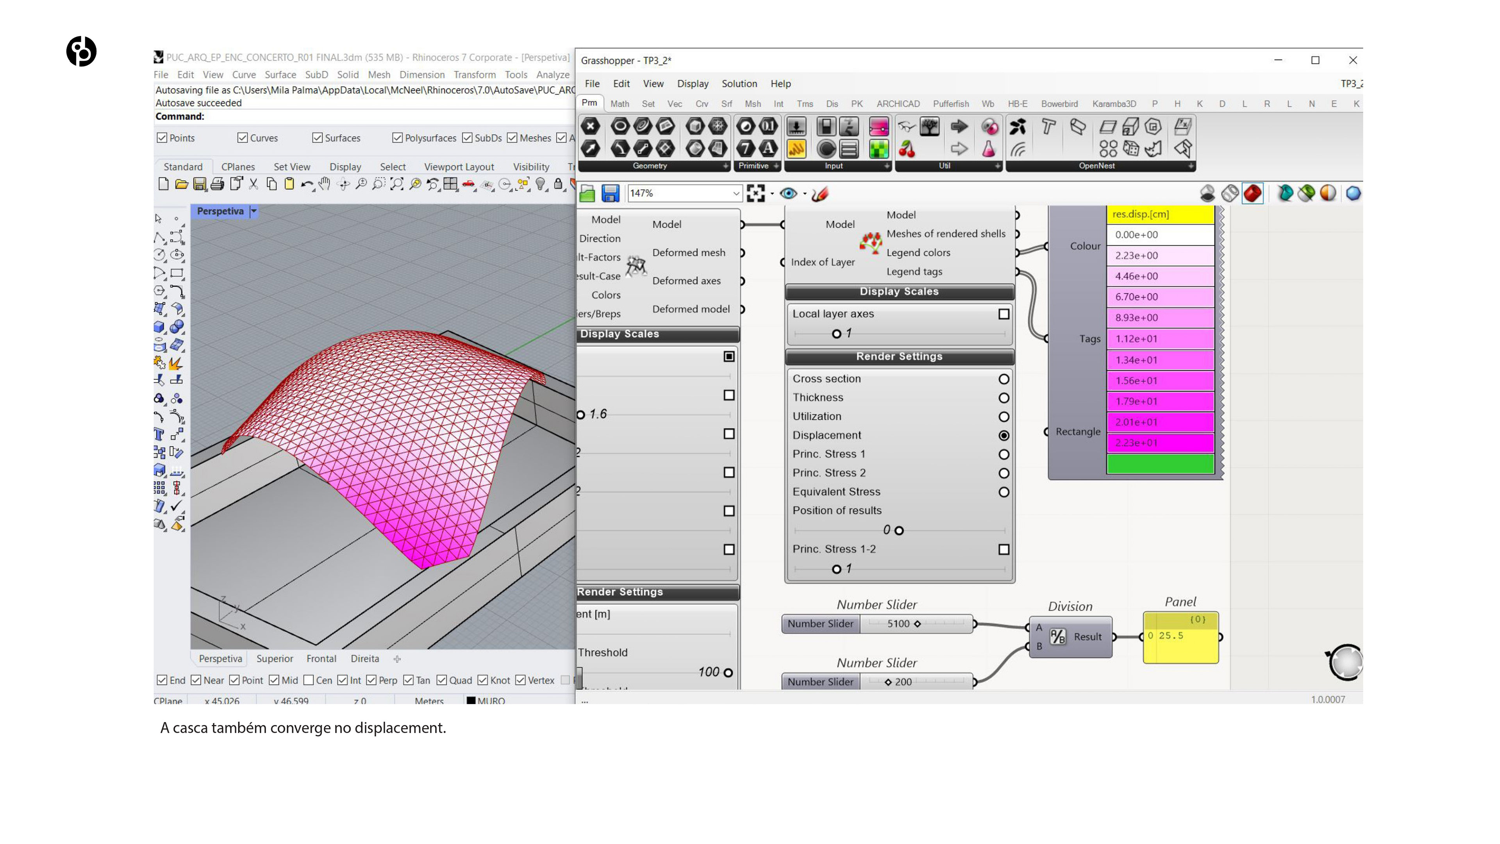Click the Rhino print icon
The image size is (1500, 844).
[217, 185]
